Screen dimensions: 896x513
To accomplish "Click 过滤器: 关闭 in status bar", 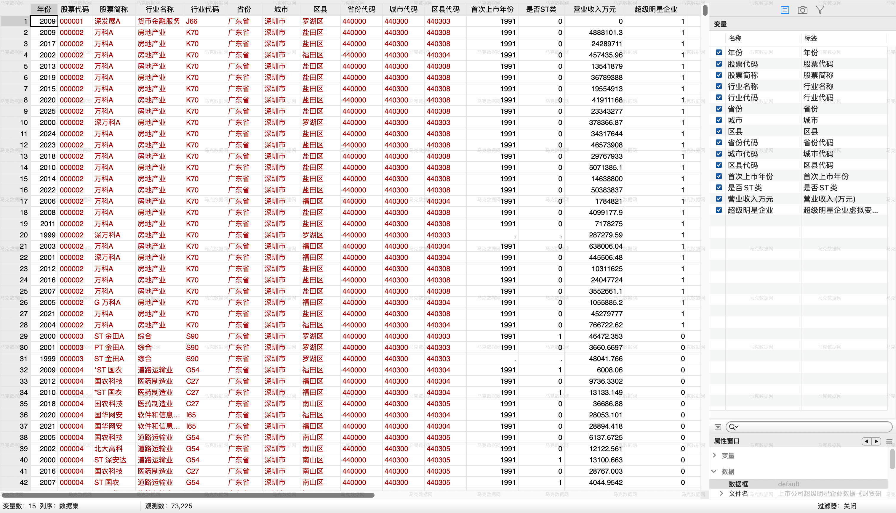I will [837, 506].
